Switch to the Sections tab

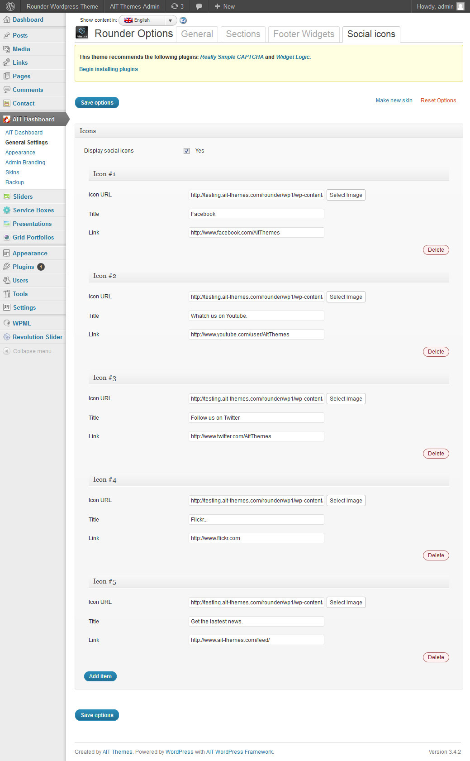243,34
